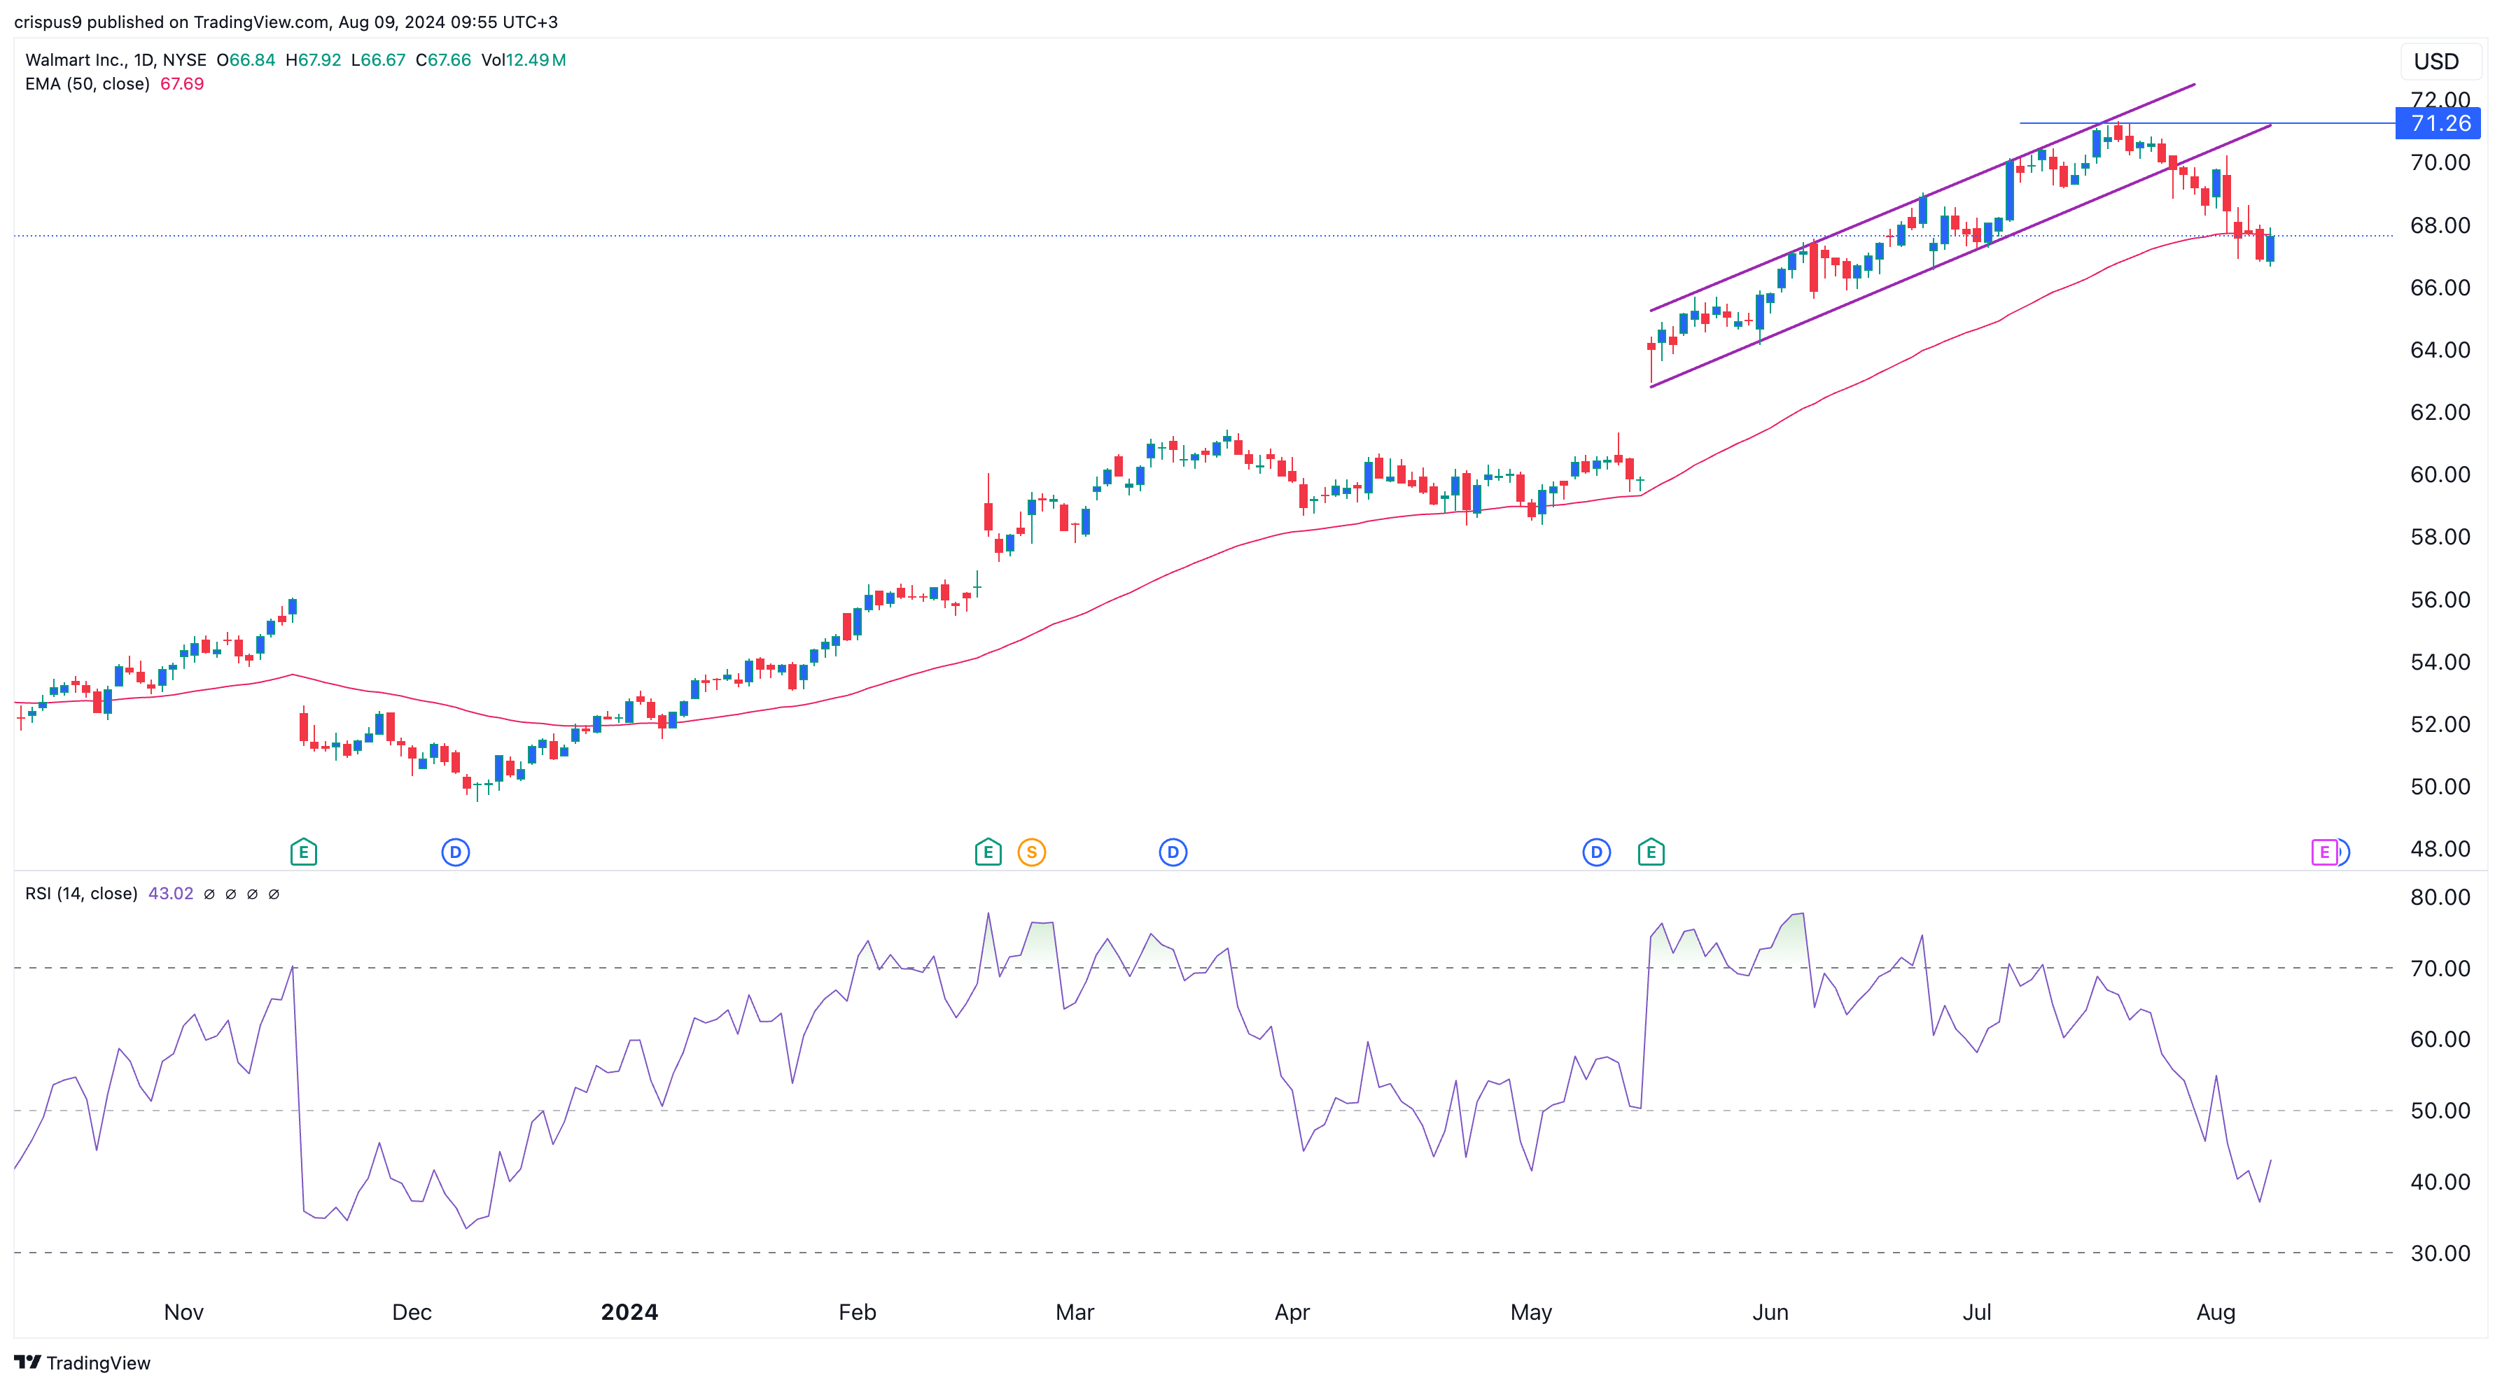2502x1387 pixels.
Task: Click the 48.00 price scale label
Action: (x=2440, y=850)
